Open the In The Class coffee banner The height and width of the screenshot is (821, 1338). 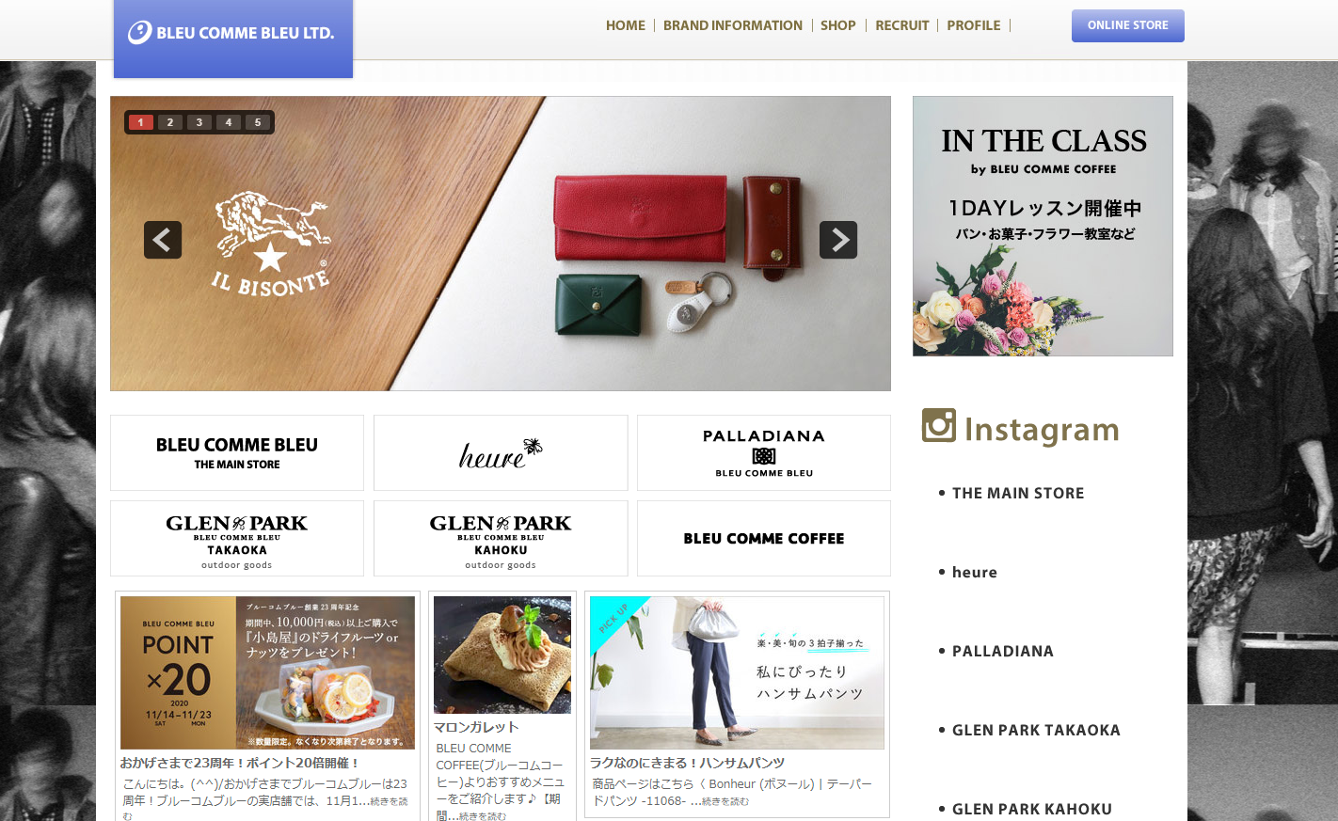coord(1043,226)
